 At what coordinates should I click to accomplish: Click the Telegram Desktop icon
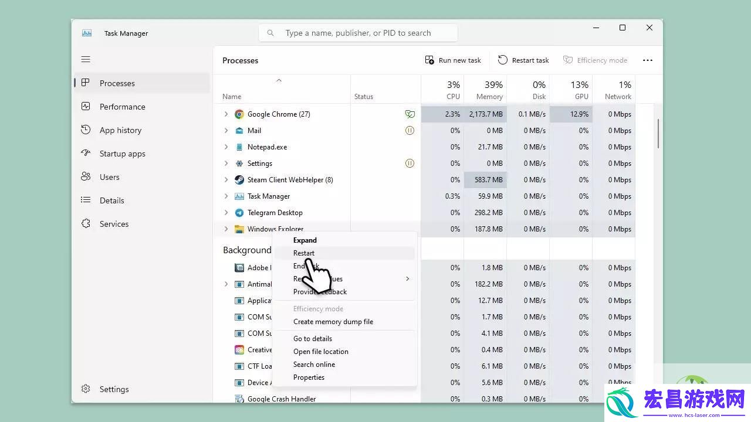(239, 213)
